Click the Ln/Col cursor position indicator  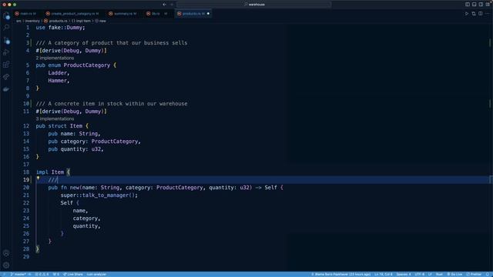click(384, 274)
